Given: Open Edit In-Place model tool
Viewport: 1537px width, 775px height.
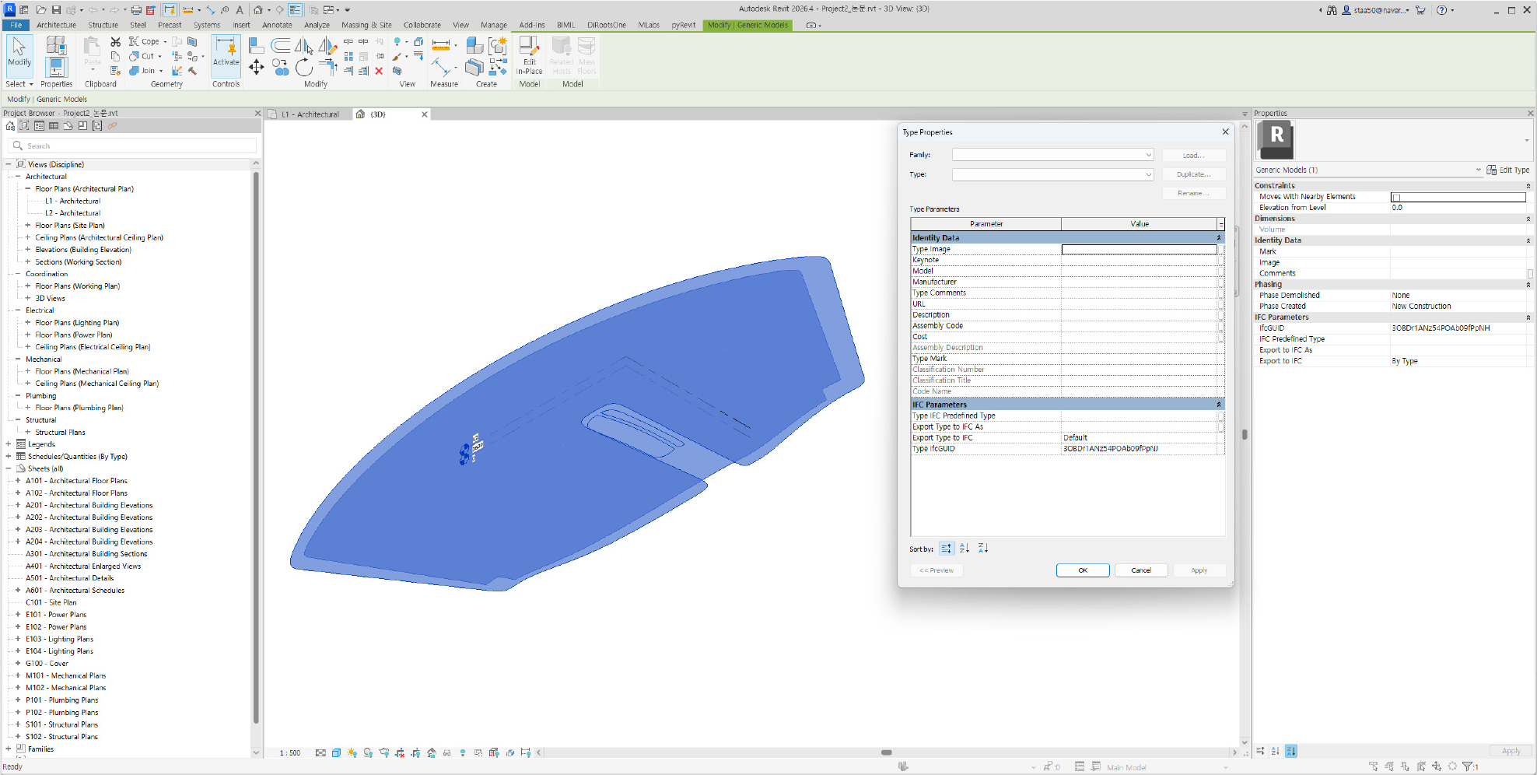Looking at the screenshot, I should [x=529, y=55].
